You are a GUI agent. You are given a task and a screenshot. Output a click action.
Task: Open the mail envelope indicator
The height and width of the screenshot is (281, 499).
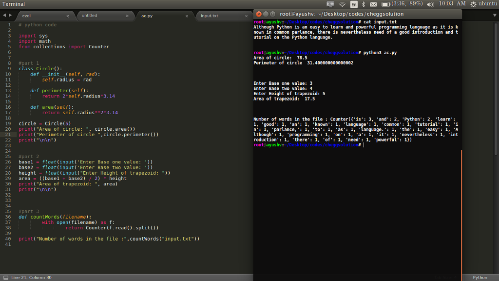374,4
